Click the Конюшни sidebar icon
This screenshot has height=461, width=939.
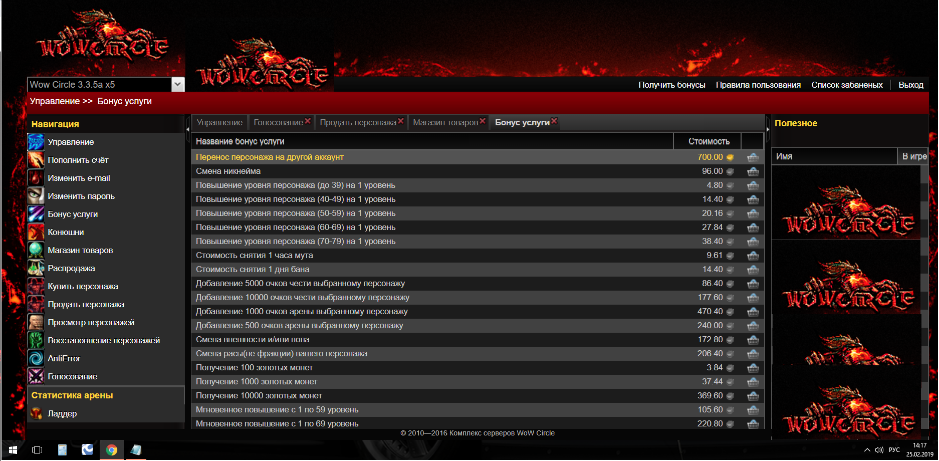(36, 233)
